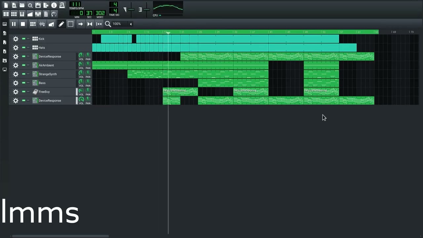This screenshot has height=238, width=423.
Task: Open the StrangeSynth track gear menu
Action: (16, 74)
